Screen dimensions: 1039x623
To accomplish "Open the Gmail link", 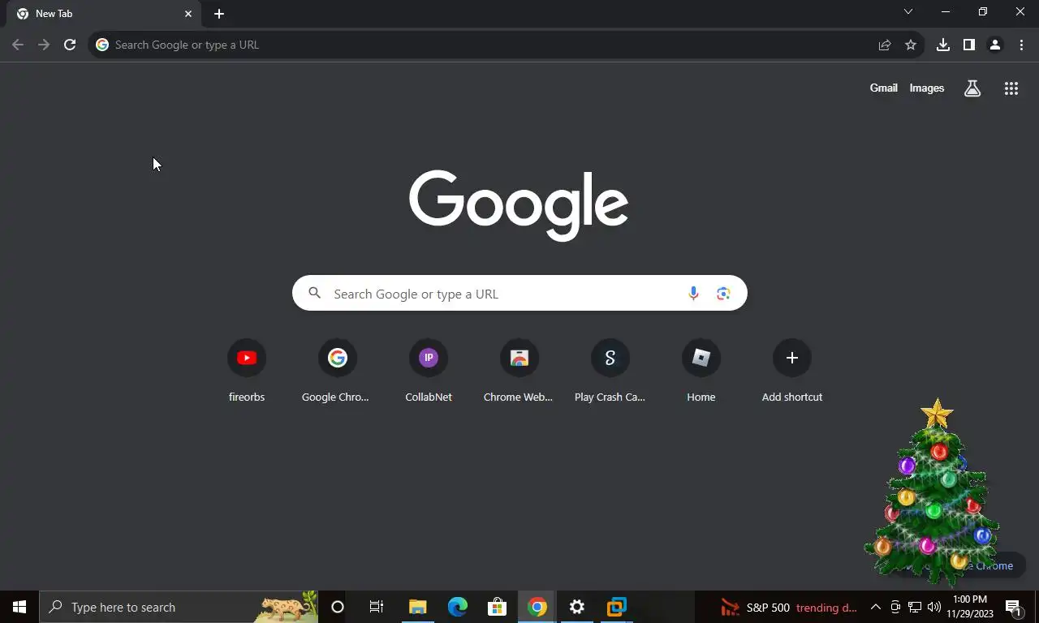I will (x=884, y=88).
